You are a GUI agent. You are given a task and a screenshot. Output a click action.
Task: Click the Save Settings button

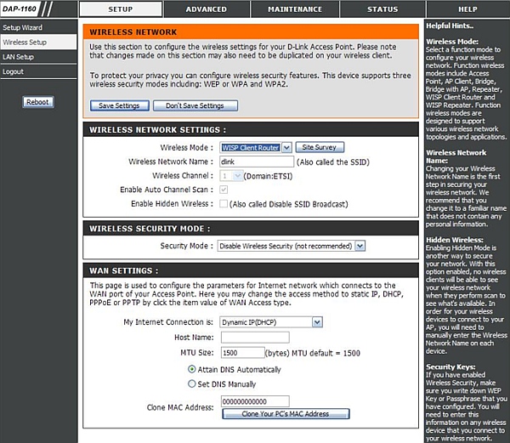tap(120, 105)
